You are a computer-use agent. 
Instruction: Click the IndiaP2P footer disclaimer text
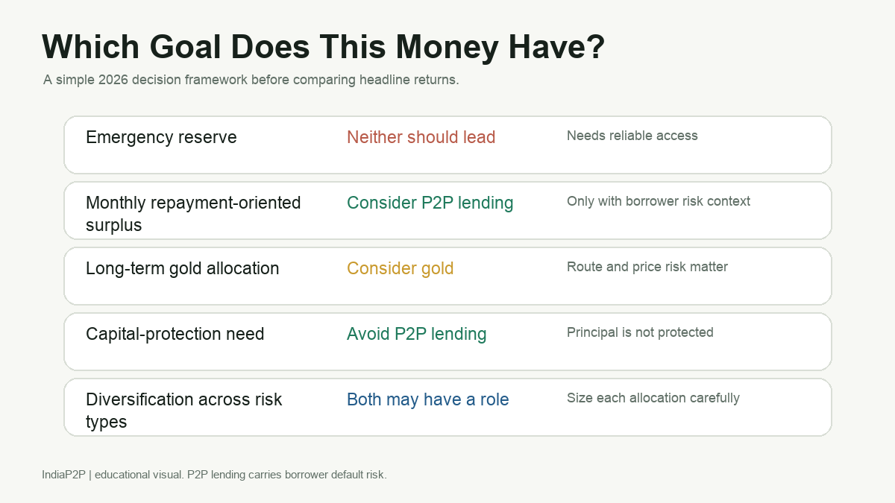click(x=215, y=475)
